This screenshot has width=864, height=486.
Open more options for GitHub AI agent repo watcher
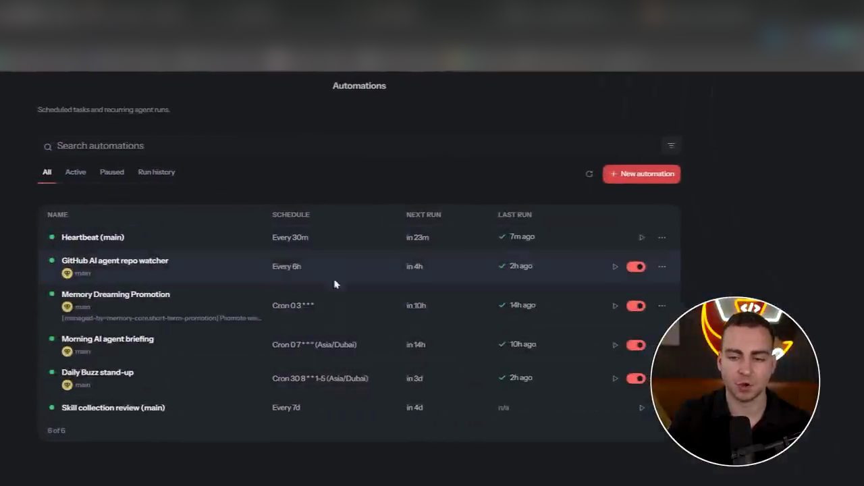point(661,267)
